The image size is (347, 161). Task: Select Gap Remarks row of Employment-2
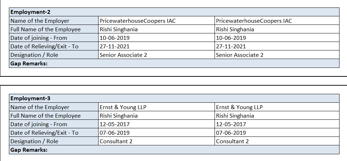pyautogui.click(x=29, y=63)
